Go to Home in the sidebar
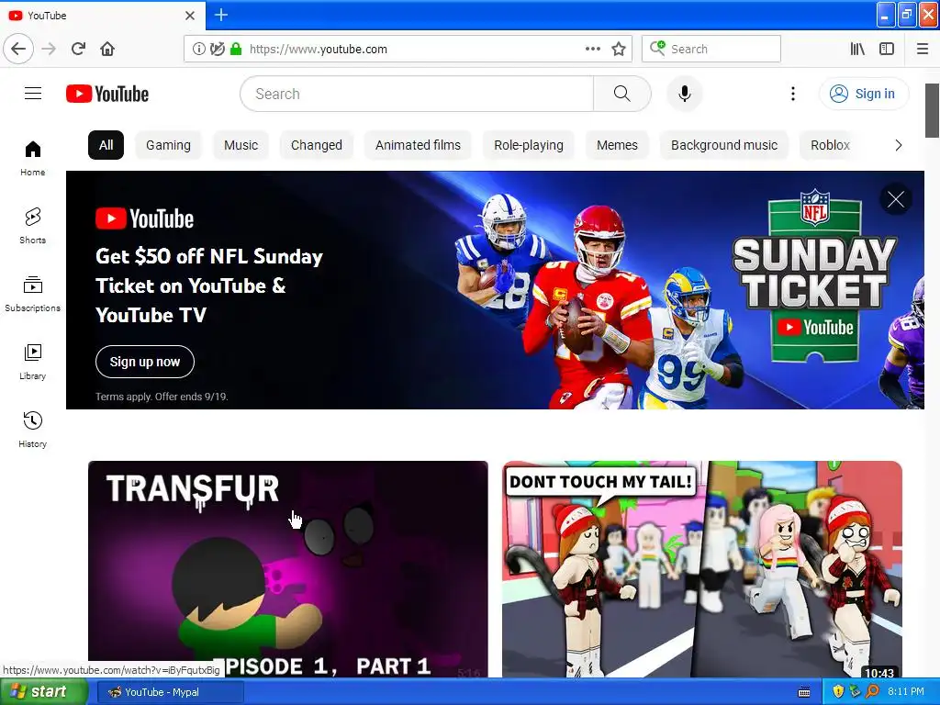 (33, 158)
